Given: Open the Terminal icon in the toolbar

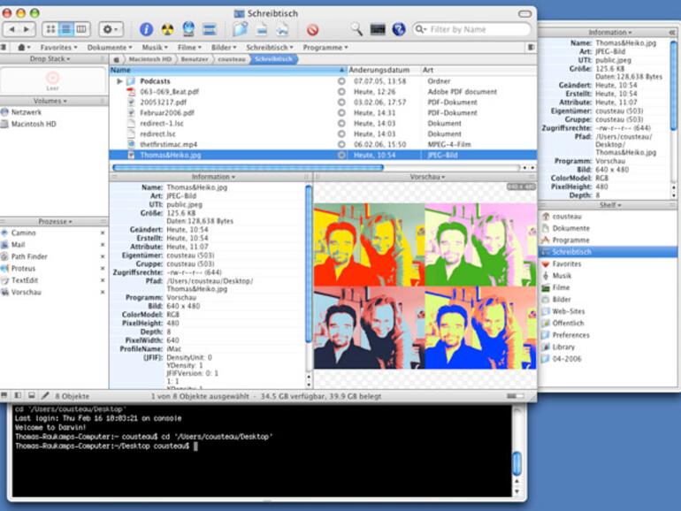Looking at the screenshot, I should click(x=378, y=29).
